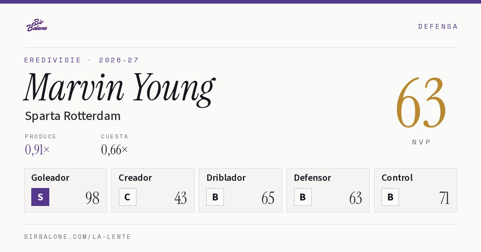Image resolution: width=481 pixels, height=252 pixels.
Task: Open the sirbalone.com/la-lente link
Action: (78, 237)
